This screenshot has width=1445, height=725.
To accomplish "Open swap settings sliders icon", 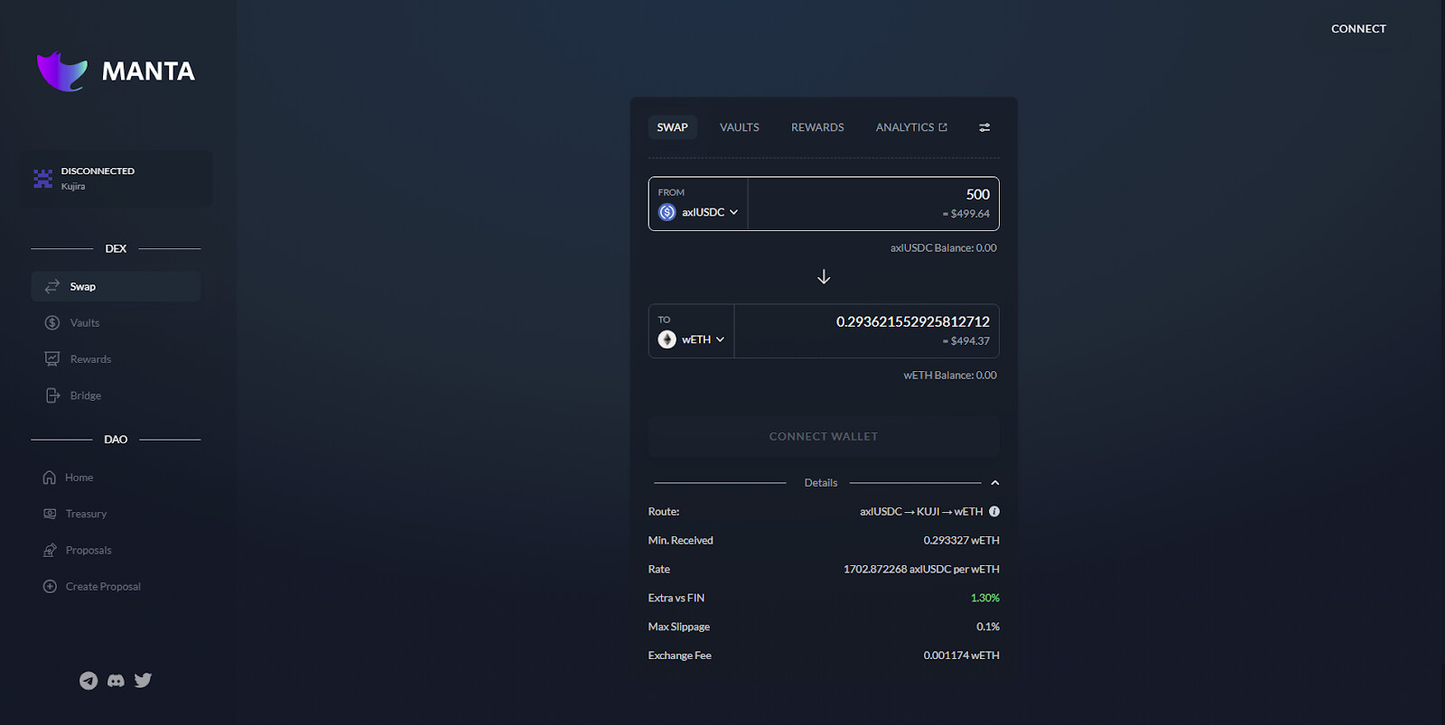I will coord(984,127).
